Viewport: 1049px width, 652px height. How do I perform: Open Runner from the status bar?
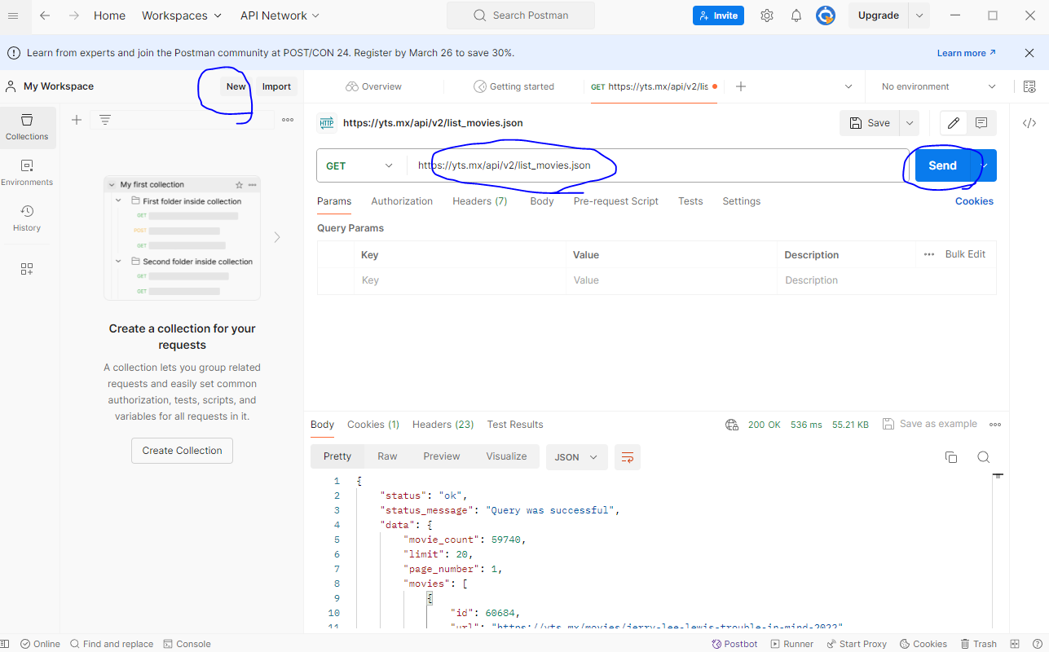pyautogui.click(x=791, y=644)
